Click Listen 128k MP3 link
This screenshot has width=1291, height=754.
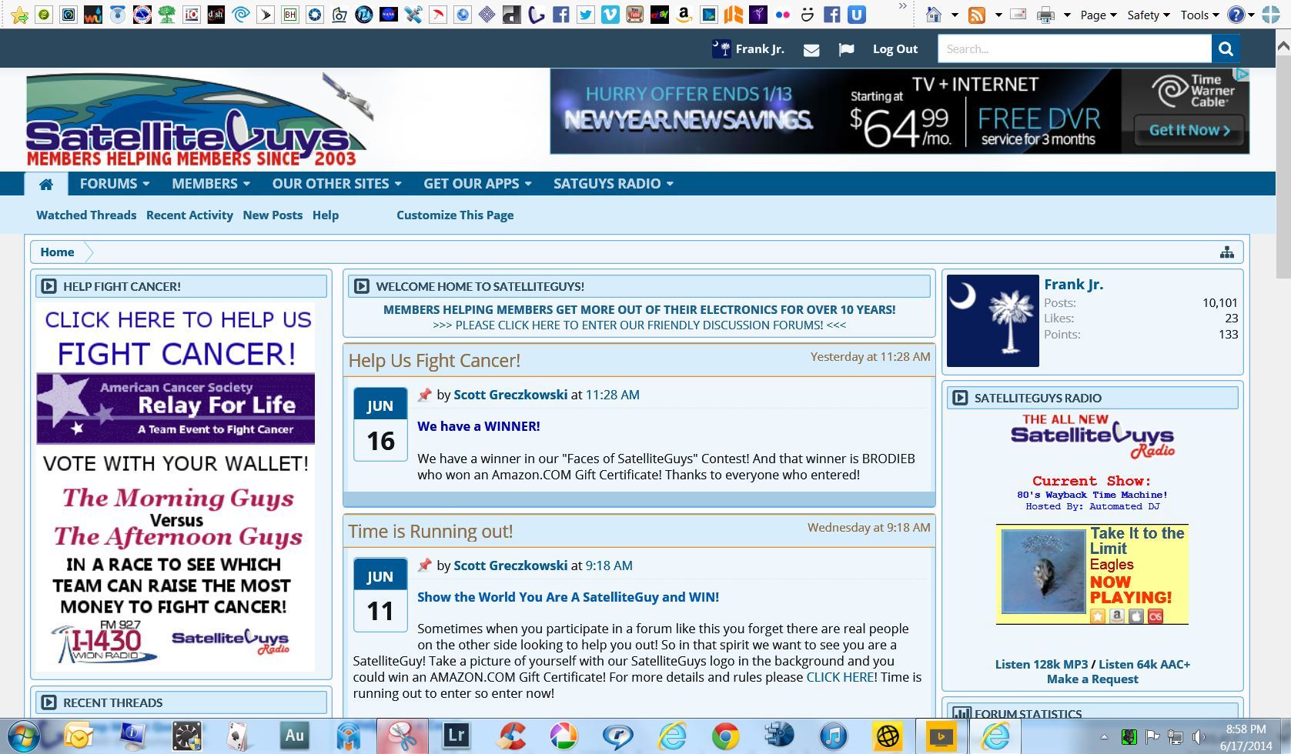tap(1042, 664)
